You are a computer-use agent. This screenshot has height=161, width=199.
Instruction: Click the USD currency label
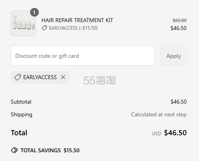(x=157, y=134)
